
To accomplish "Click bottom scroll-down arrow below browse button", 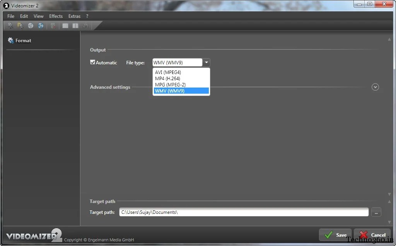I will pyautogui.click(x=389, y=222).
